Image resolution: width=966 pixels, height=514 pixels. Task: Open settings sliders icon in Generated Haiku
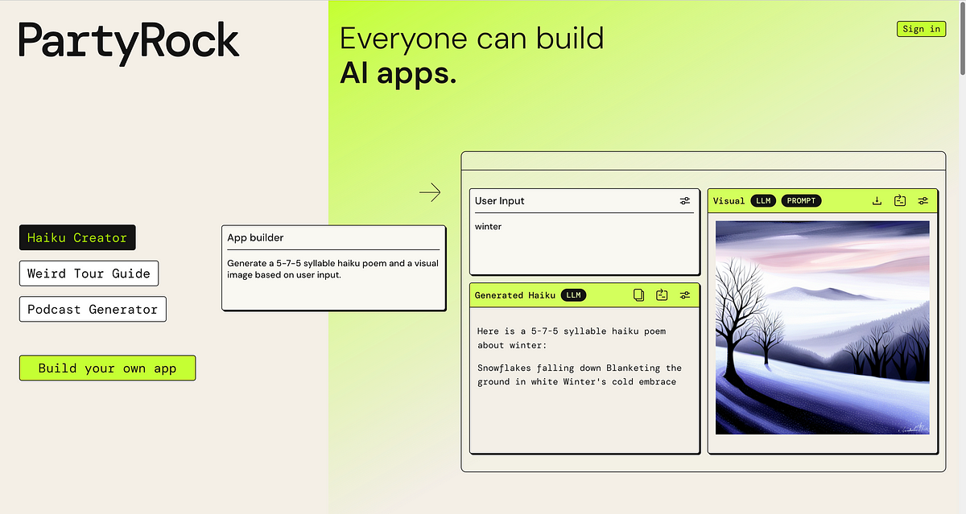(x=684, y=295)
